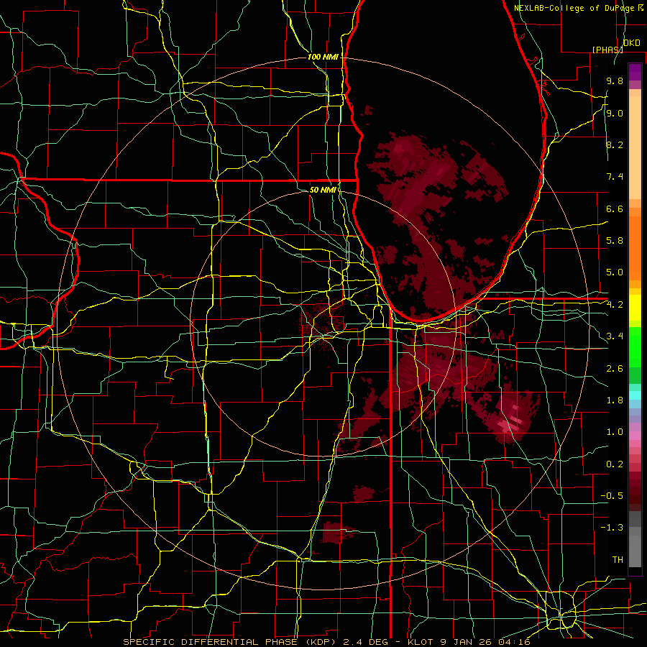Image resolution: width=647 pixels, height=647 pixels.
Task: Click the KLOT radar site identifier
Action: (x=420, y=642)
